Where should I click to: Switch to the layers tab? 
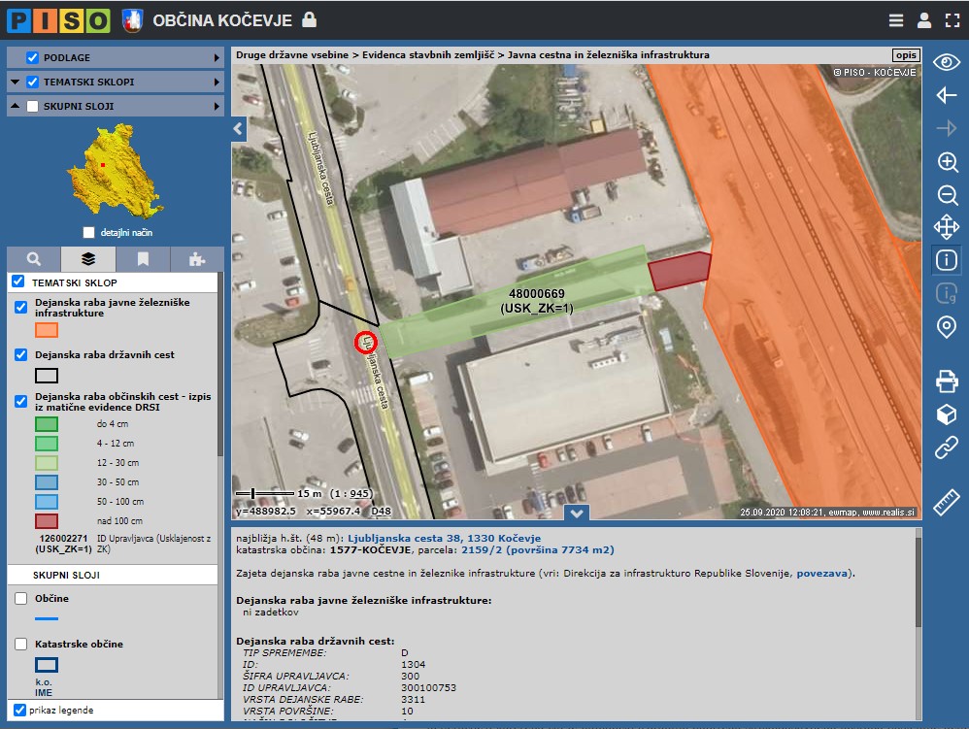tap(87, 259)
